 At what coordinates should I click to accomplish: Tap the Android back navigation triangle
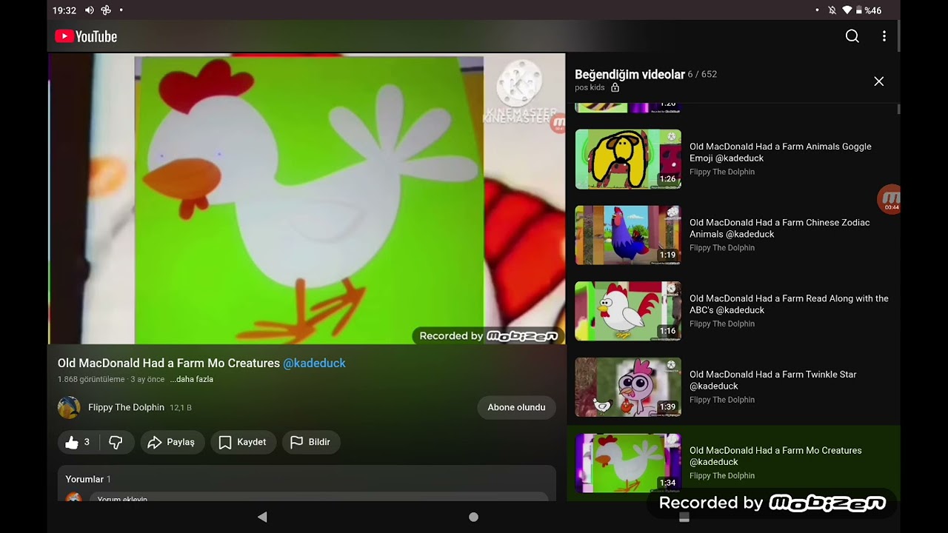point(262,517)
